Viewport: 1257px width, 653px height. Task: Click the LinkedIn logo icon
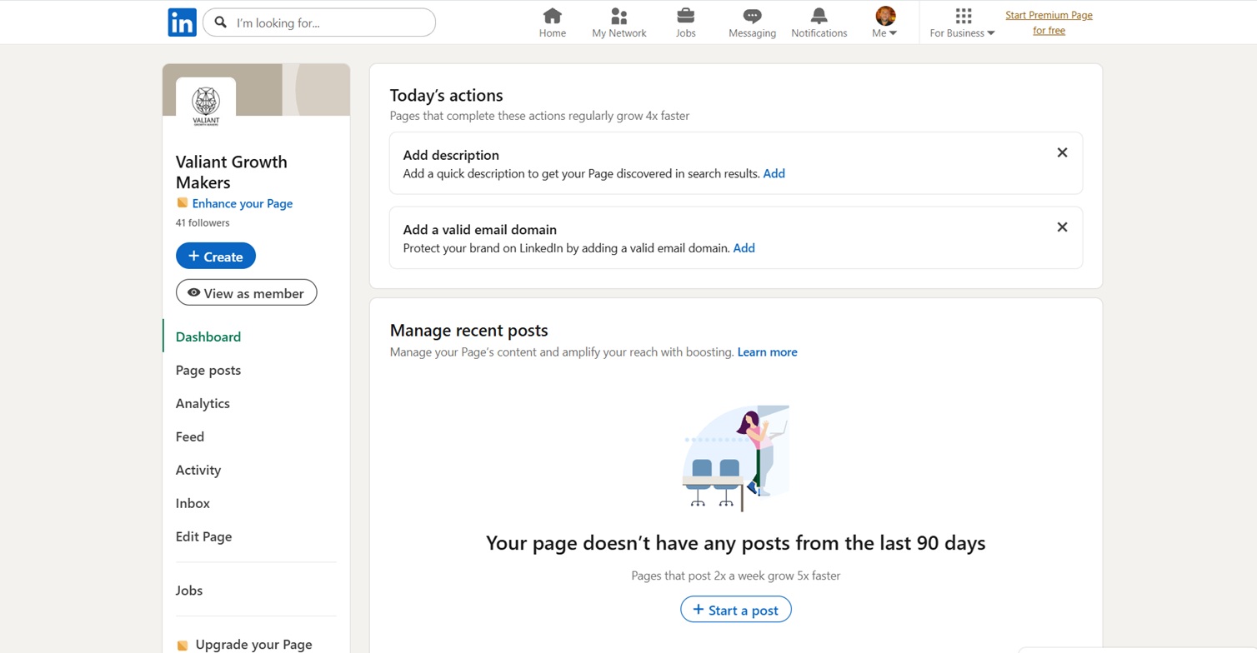(182, 22)
